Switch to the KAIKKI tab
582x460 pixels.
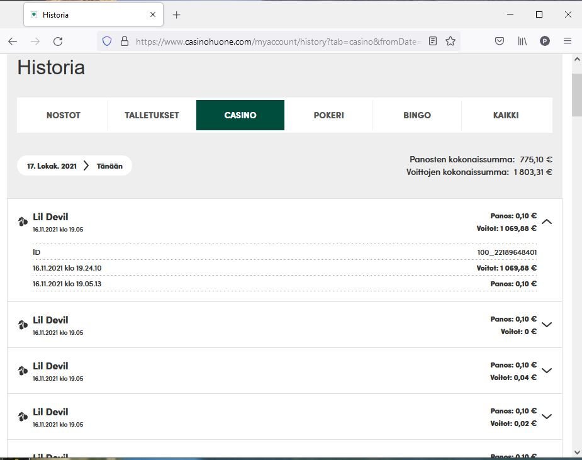pyautogui.click(x=506, y=115)
